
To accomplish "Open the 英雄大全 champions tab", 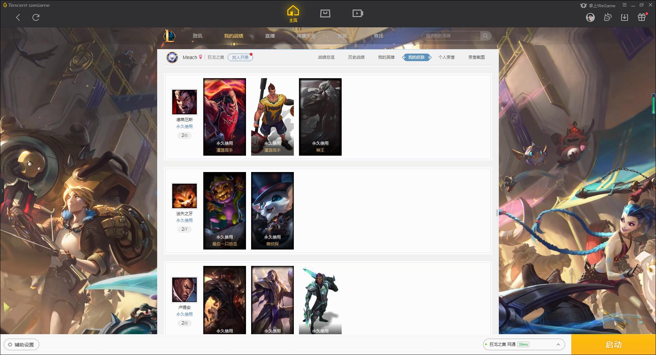I will [x=306, y=36].
